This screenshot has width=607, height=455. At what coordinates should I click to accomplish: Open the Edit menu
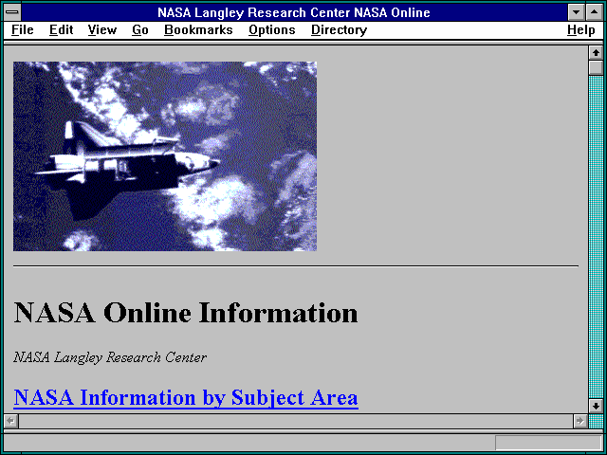(61, 29)
